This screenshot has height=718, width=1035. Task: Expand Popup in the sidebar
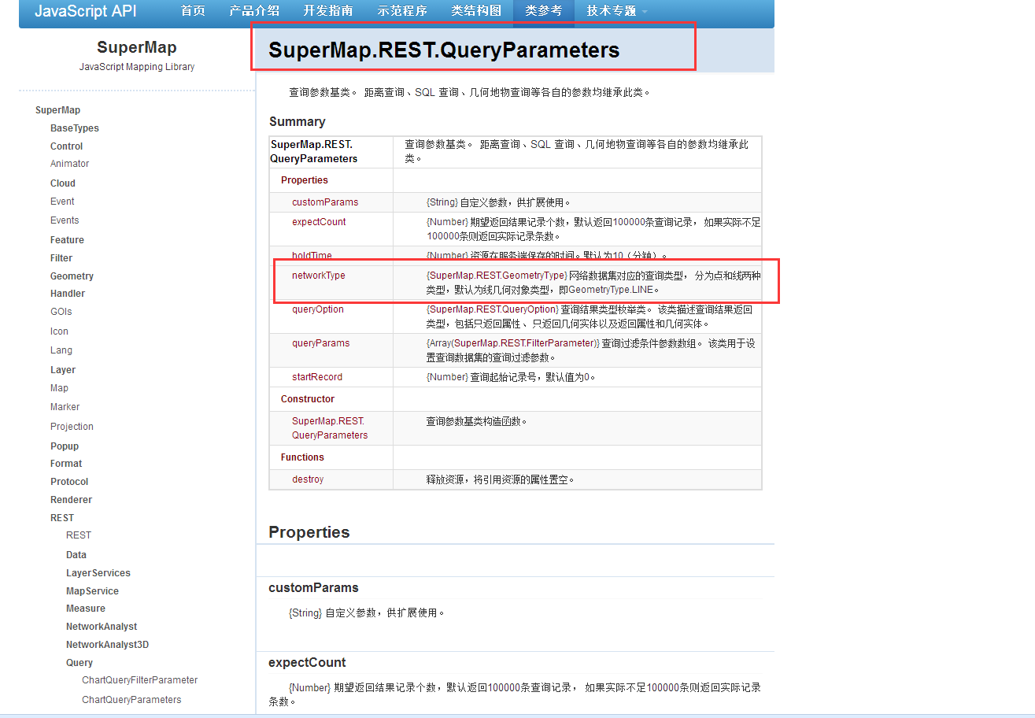pos(65,446)
